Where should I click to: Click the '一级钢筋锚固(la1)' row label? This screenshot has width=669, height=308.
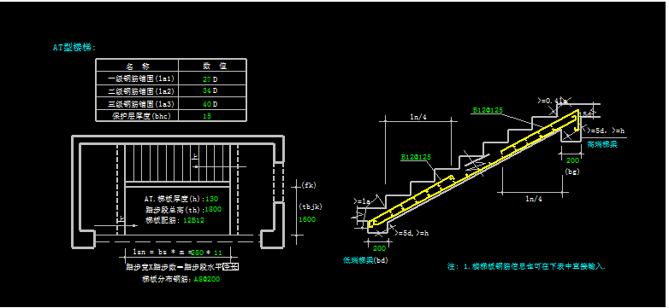(x=141, y=78)
